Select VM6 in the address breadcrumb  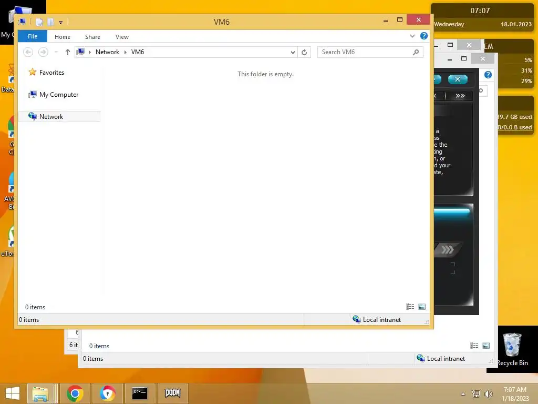[138, 52]
